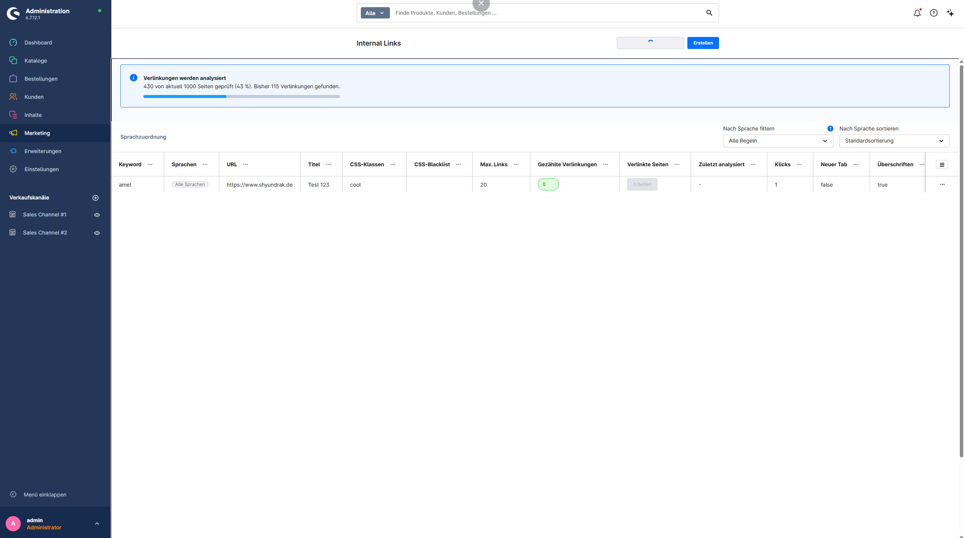The image size is (964, 538).
Task: Click the language filter help icon
Action: coord(830,129)
